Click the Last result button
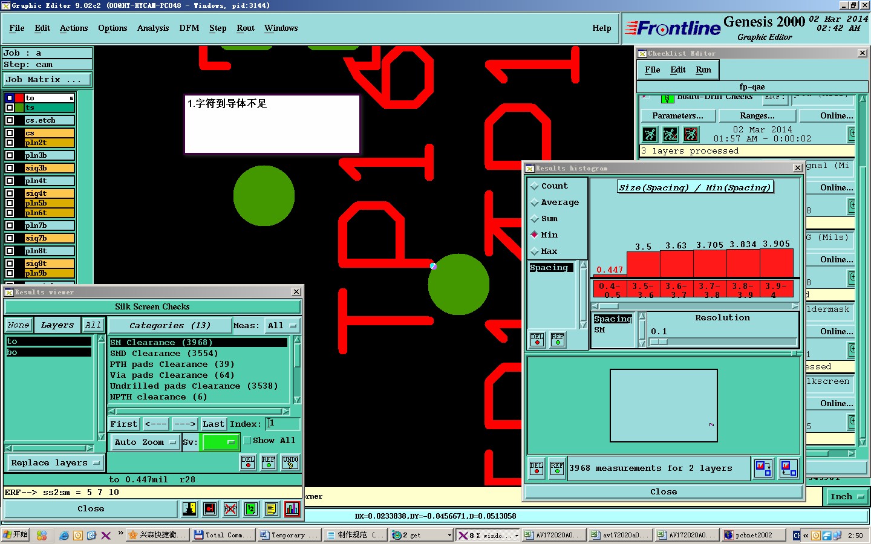The image size is (871, 544). point(214,424)
